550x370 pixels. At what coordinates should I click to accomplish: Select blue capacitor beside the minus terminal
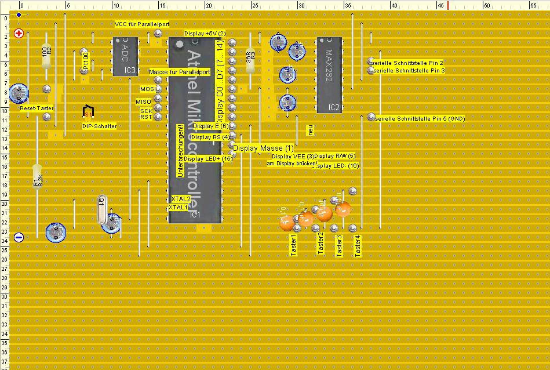pos(56,233)
